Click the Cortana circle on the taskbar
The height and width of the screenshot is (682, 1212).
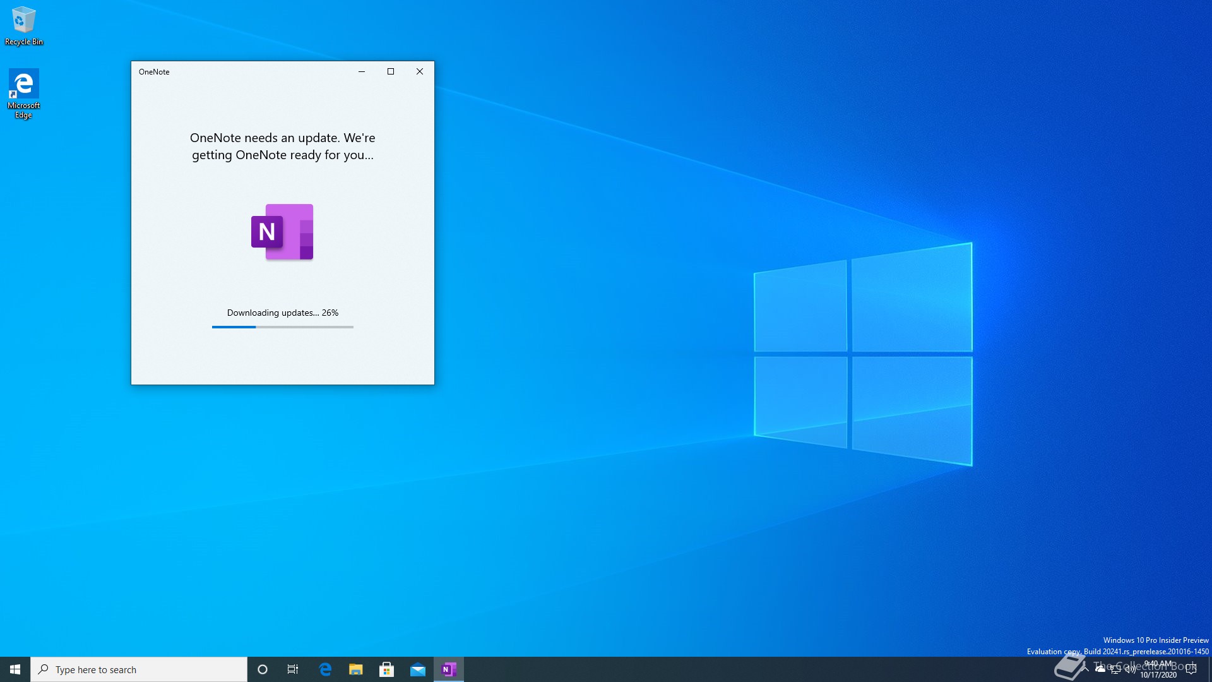[263, 669]
